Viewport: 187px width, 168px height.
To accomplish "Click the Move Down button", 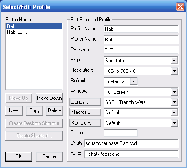I will coord(49,98).
